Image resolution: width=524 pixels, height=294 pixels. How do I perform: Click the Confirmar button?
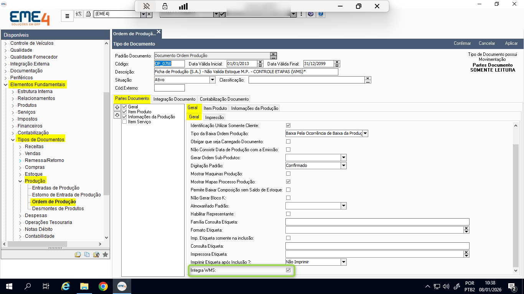coord(462,43)
